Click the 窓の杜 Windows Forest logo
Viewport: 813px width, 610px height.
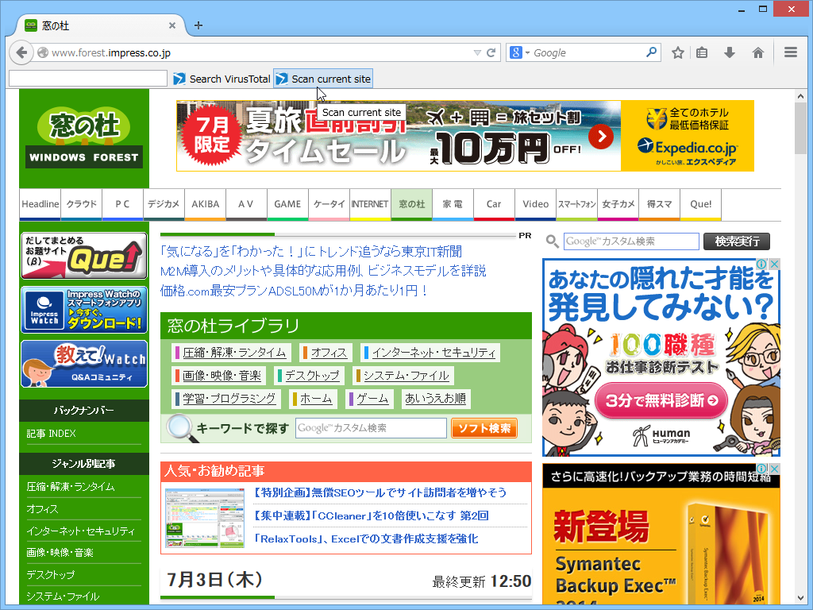pyautogui.click(x=84, y=138)
